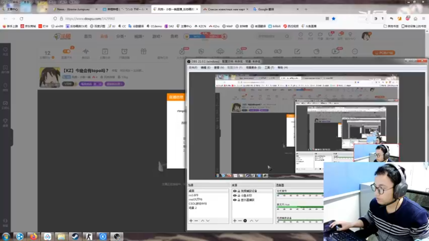Switch to Google 翻译 browser tab
Image resolution: width=429 pixels, height=241 pixels.
coord(275,9)
